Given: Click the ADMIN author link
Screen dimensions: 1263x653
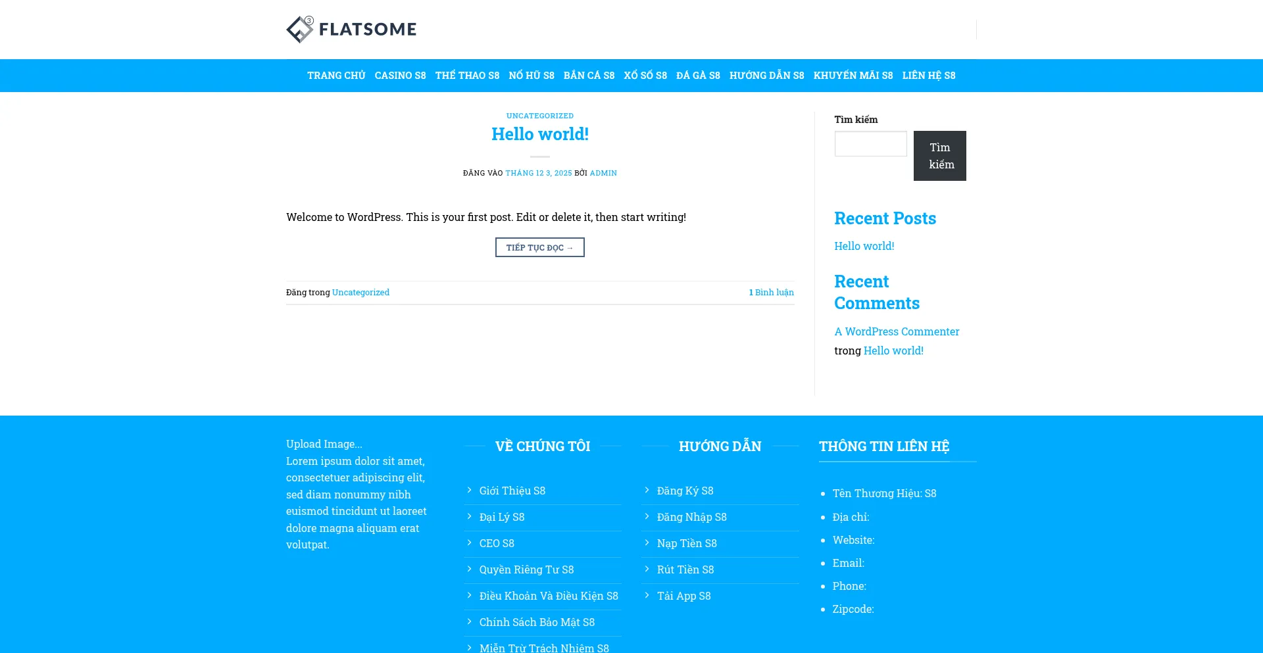Looking at the screenshot, I should (x=603, y=173).
